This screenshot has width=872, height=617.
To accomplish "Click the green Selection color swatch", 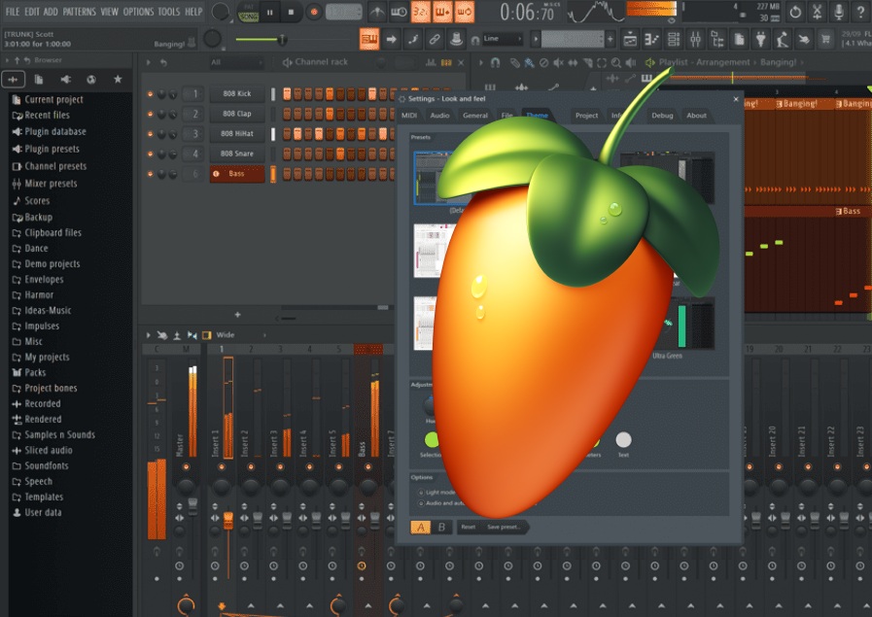I will pyautogui.click(x=431, y=440).
